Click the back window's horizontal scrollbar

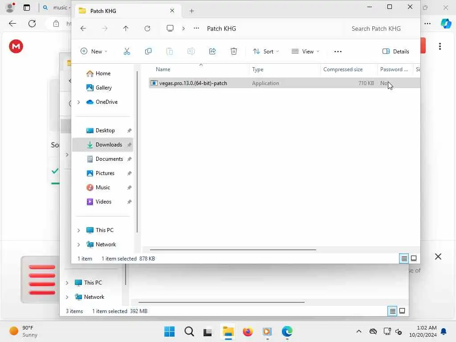(221, 302)
